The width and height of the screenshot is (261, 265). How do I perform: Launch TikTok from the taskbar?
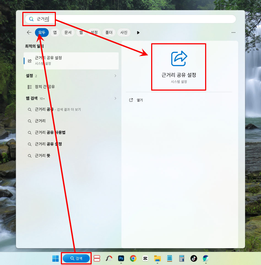194,258
